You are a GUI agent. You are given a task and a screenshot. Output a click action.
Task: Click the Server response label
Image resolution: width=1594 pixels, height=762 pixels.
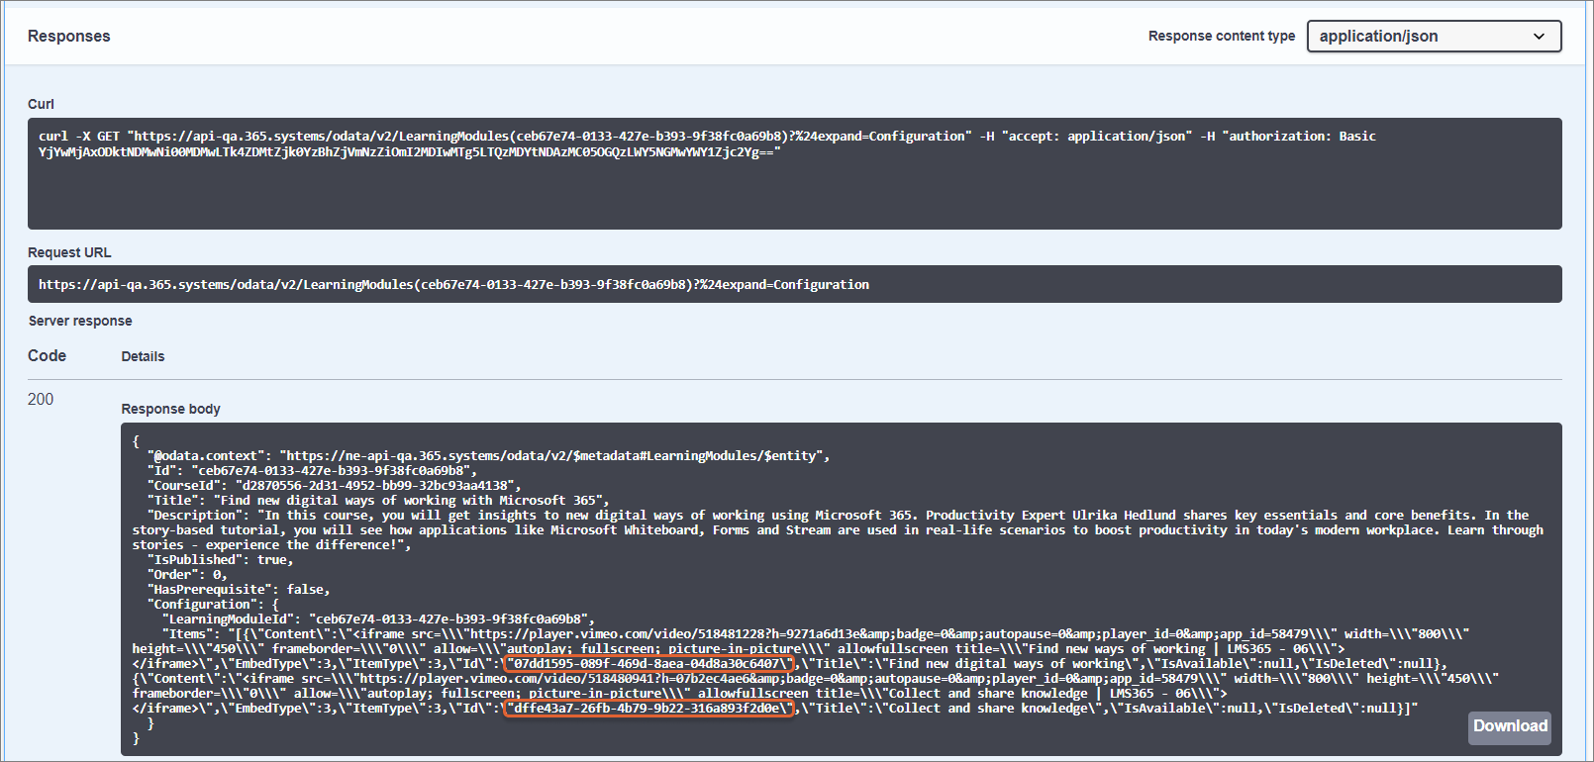point(80,321)
